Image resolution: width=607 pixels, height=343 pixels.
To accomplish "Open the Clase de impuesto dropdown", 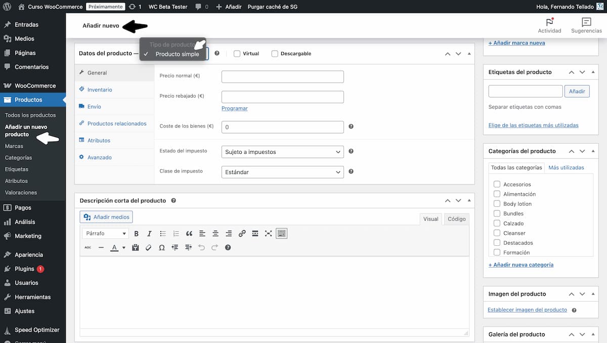I will tap(282, 171).
